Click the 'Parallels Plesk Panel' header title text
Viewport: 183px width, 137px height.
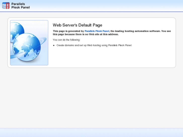pyautogui.click(x=20, y=6)
